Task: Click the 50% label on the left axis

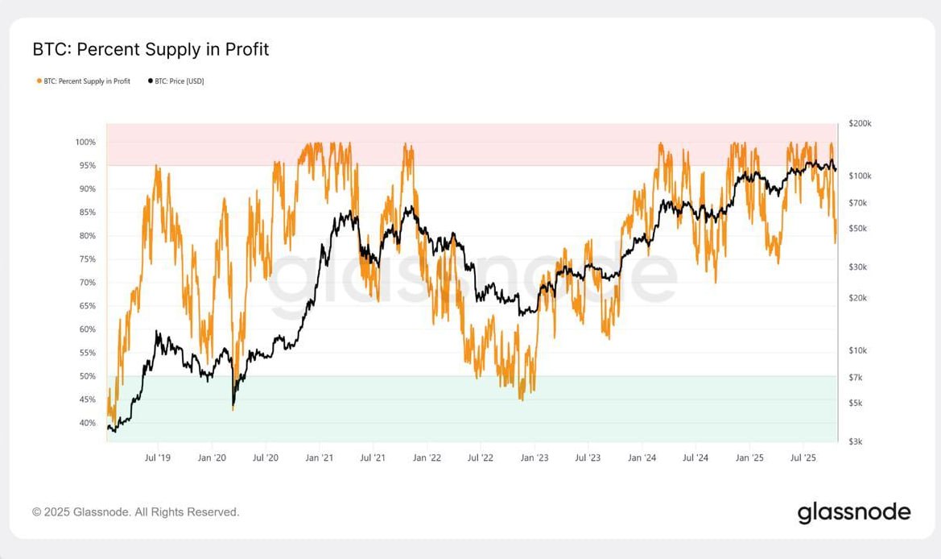Action: point(87,376)
